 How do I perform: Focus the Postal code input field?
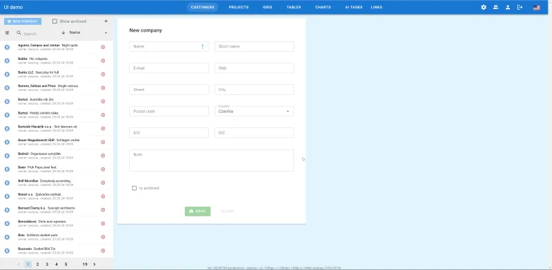point(169,111)
